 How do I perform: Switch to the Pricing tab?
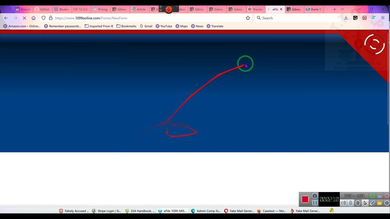(100, 9)
